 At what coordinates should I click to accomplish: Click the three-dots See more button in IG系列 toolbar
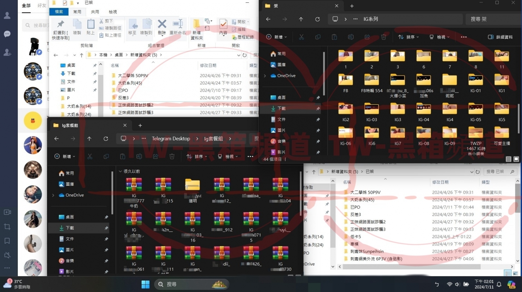464,37
